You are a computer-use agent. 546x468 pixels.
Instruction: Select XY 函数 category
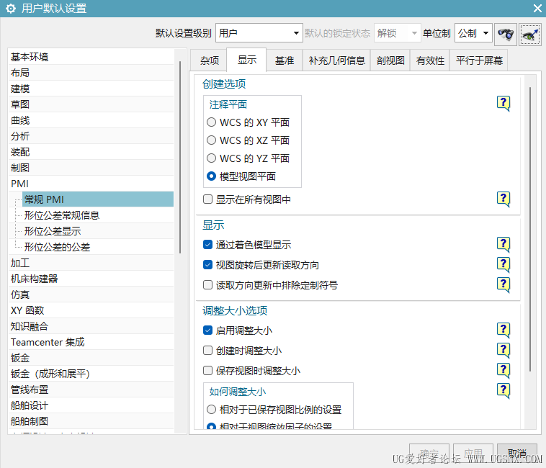click(91, 310)
